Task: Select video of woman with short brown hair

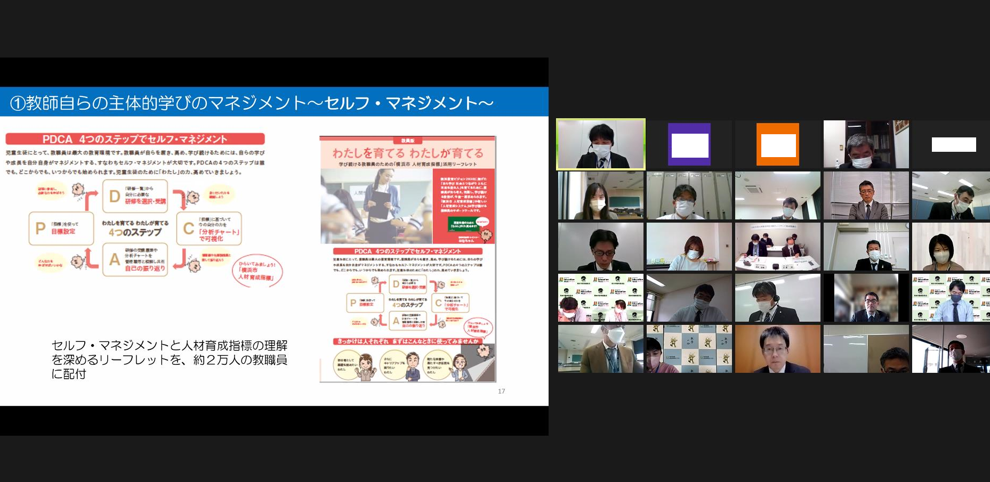Action: (689, 247)
